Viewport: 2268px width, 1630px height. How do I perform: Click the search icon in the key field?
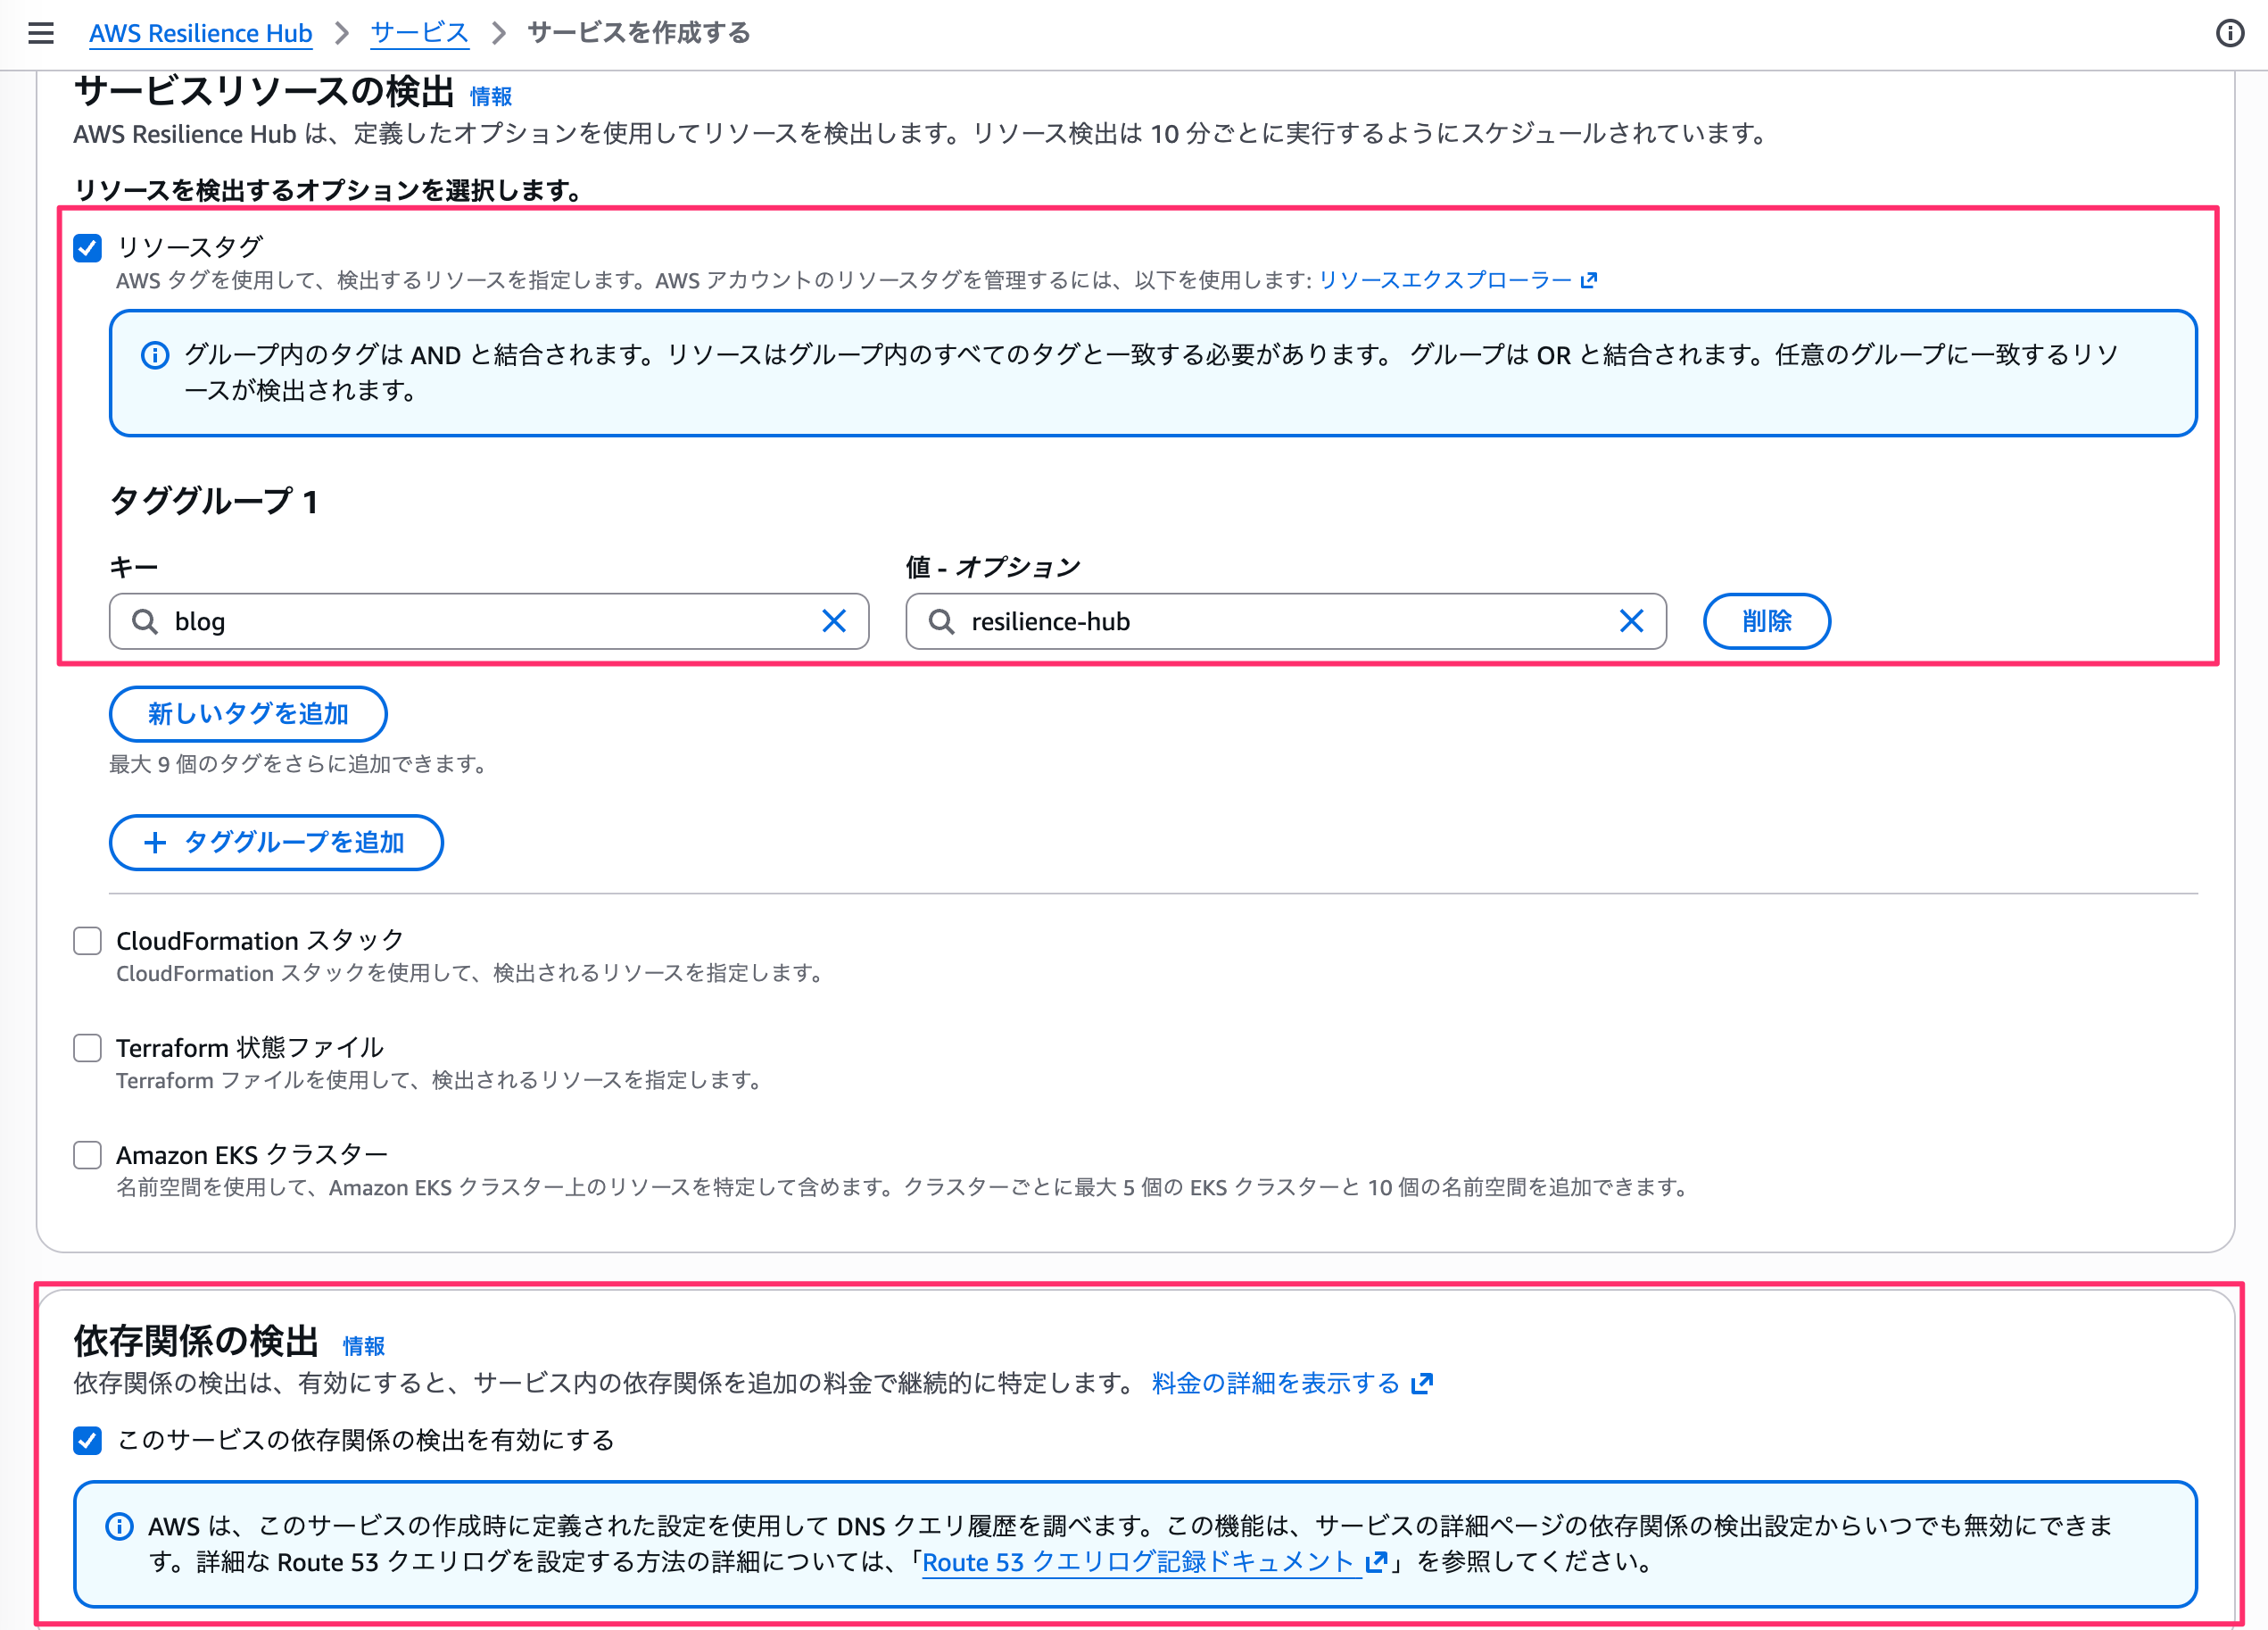point(145,621)
